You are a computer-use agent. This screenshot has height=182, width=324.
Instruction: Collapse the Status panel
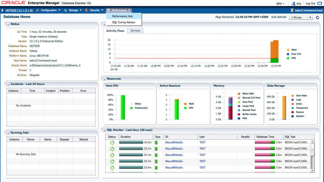[x=8, y=24]
